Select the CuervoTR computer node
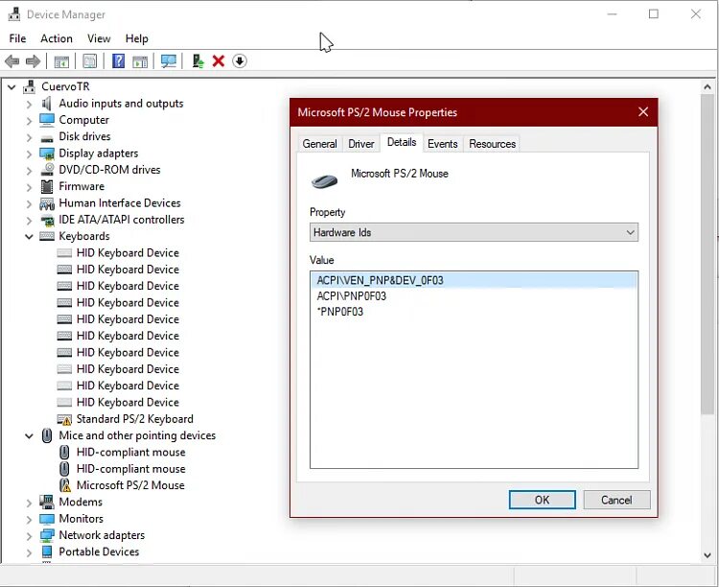 (65, 86)
